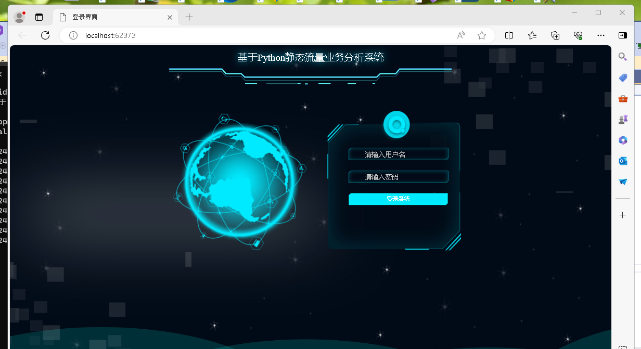Add a sidebar app with plus button
Screen dimensions: 641x349
pos(623,215)
